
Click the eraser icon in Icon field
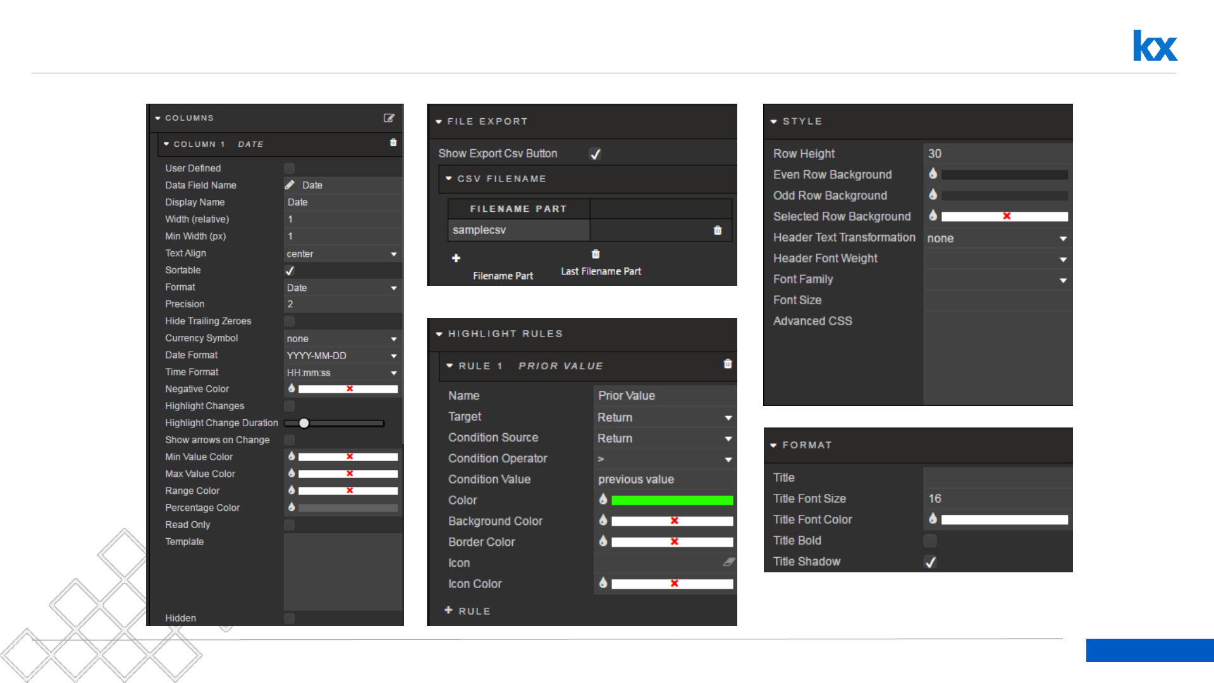[x=728, y=562]
